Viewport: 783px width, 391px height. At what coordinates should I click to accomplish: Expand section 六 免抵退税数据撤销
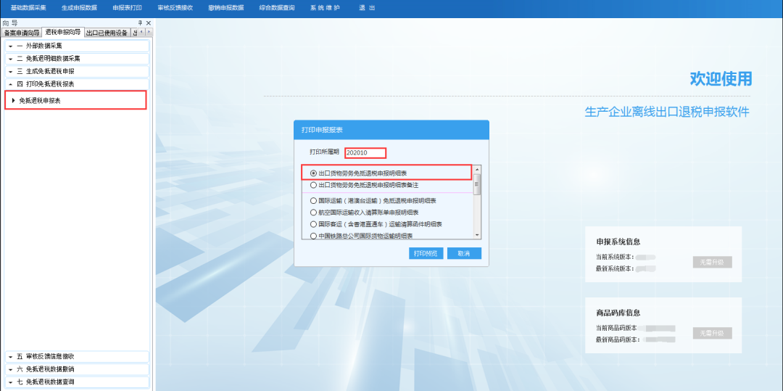(77, 369)
